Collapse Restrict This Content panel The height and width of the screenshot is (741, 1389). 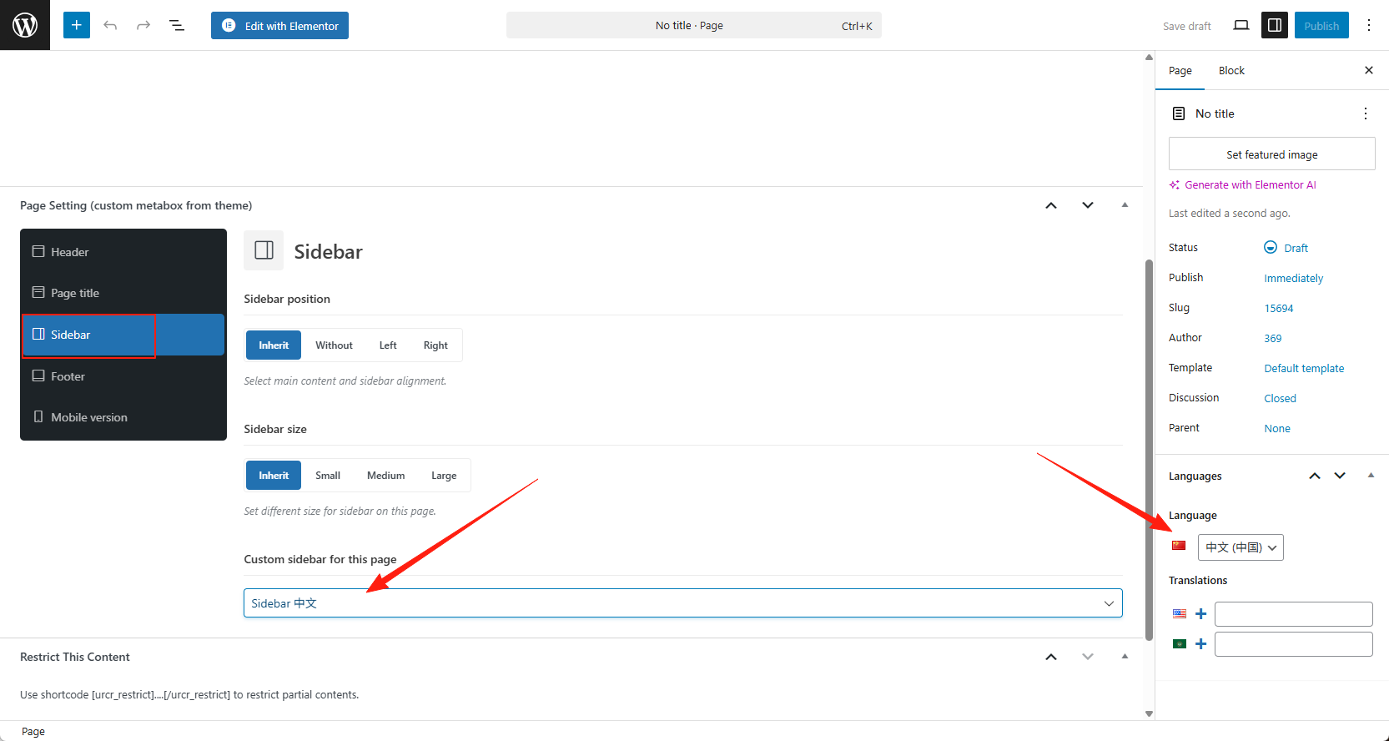pyautogui.click(x=1125, y=657)
